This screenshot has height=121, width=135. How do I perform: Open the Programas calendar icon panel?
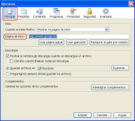point(56,11)
